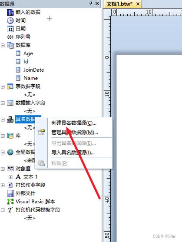The width and height of the screenshot is (182, 242).
Task: Select the 001 serial number (序列号) icon
Action: (10, 37)
